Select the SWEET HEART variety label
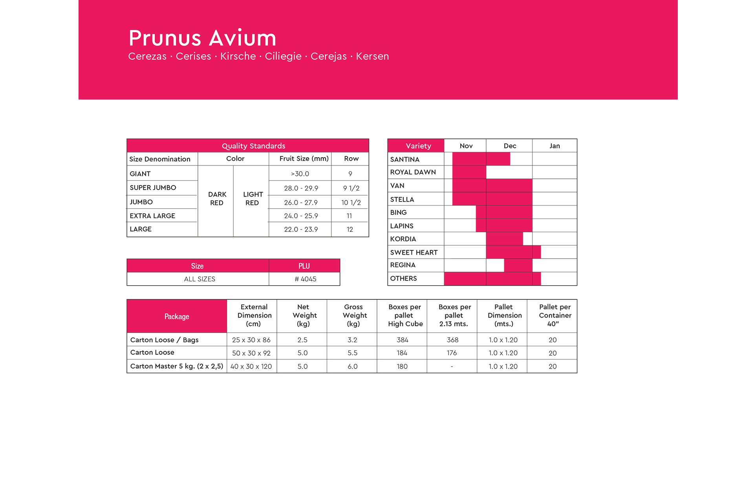754x479 pixels. (x=414, y=252)
